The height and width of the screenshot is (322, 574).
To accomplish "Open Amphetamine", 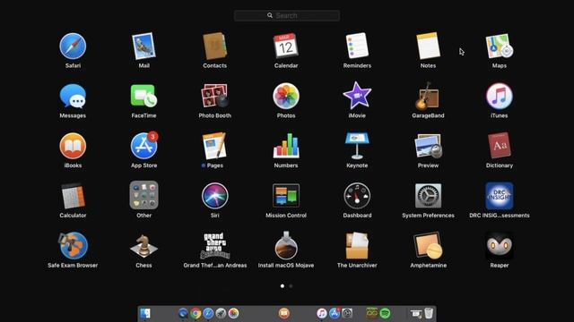I will [x=428, y=246].
